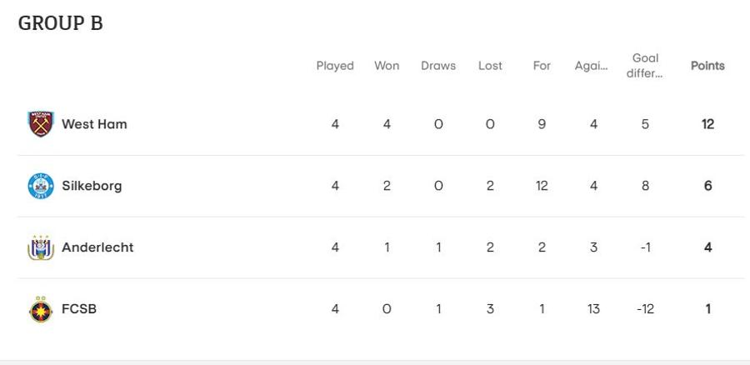Click the West Ham club crest
Screen dimensions: 750x365
pos(41,124)
